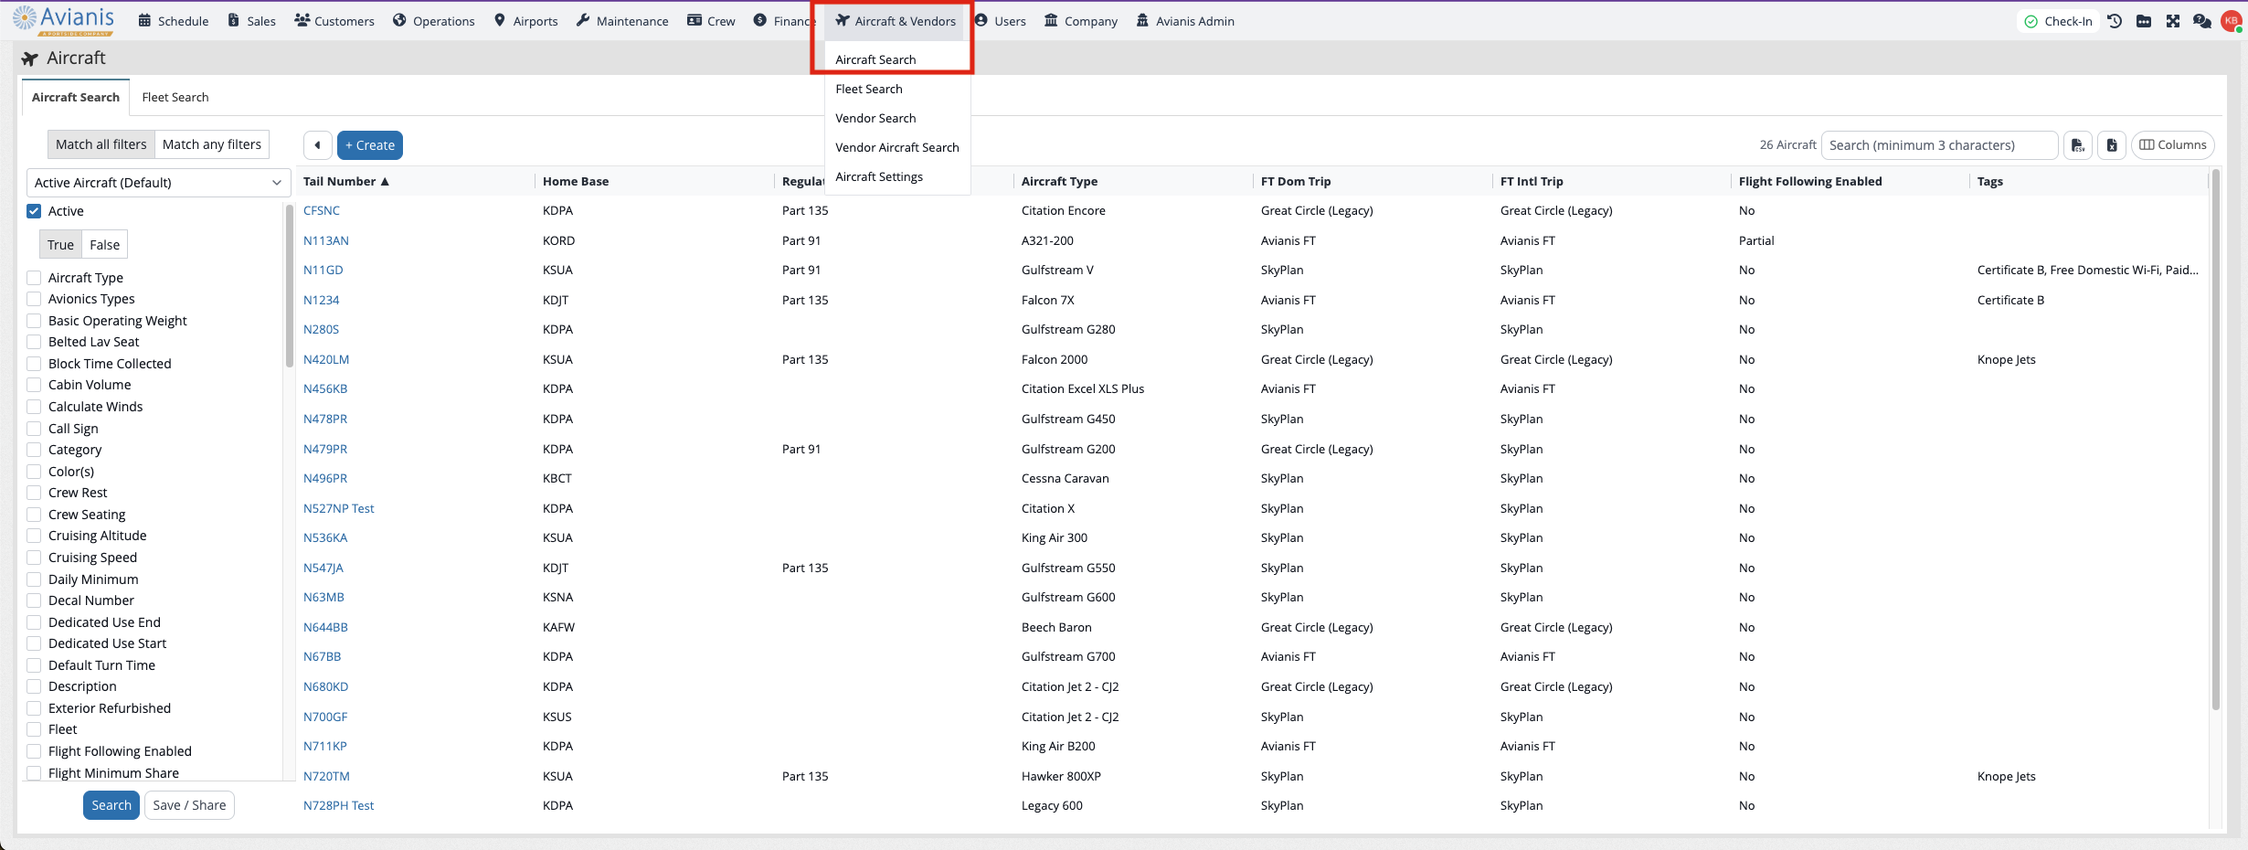Sort by the FT Dom Trip column

[1296, 182]
